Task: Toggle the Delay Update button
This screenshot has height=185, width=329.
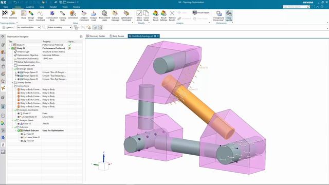Action: [x=229, y=15]
